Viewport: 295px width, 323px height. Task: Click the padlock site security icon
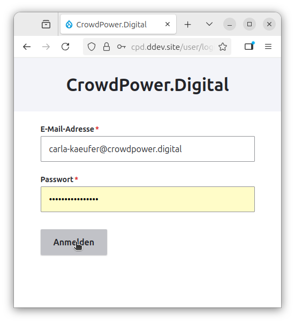(107, 47)
